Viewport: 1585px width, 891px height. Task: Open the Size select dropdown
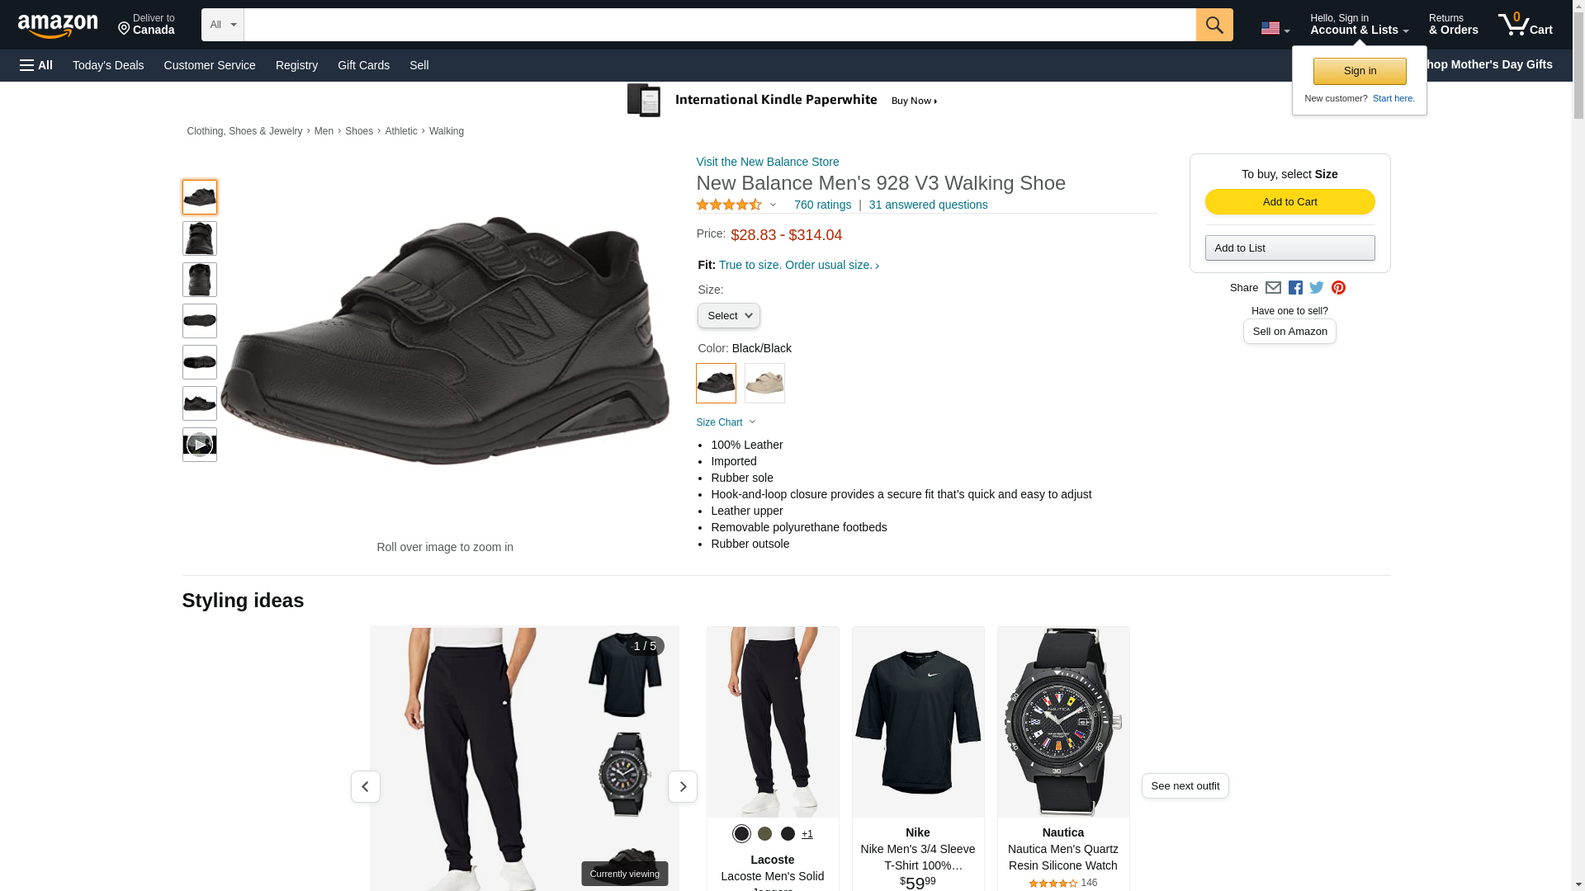tap(728, 316)
